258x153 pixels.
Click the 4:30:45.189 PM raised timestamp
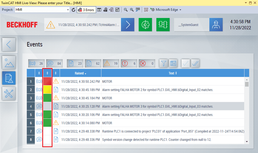(x=80, y=90)
